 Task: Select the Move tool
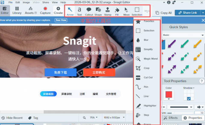[x=126, y=11]
